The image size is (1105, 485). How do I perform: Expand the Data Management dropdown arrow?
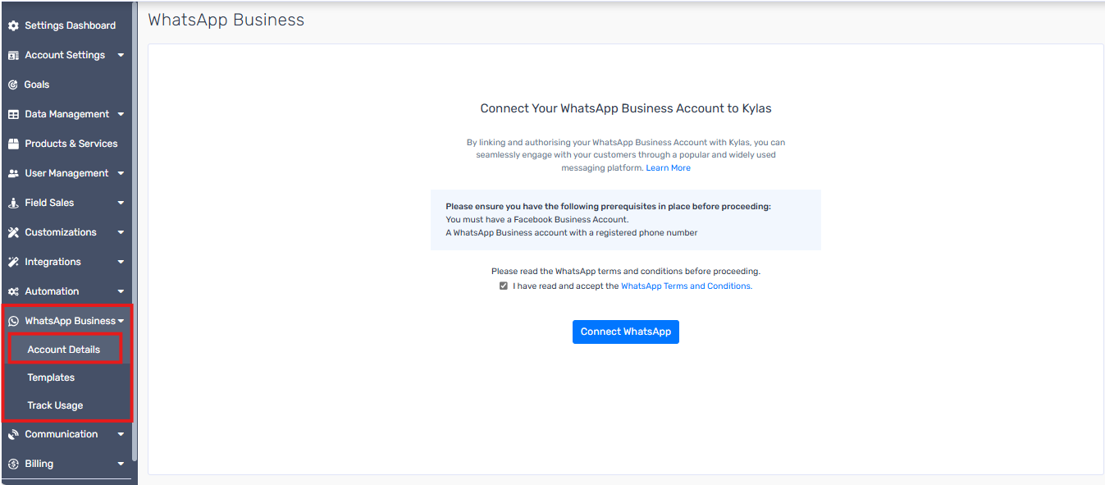(x=121, y=114)
